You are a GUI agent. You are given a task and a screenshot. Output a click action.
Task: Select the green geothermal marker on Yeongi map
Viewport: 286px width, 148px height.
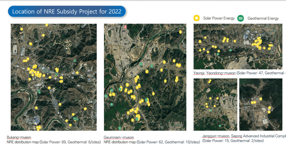(x=230, y=50)
